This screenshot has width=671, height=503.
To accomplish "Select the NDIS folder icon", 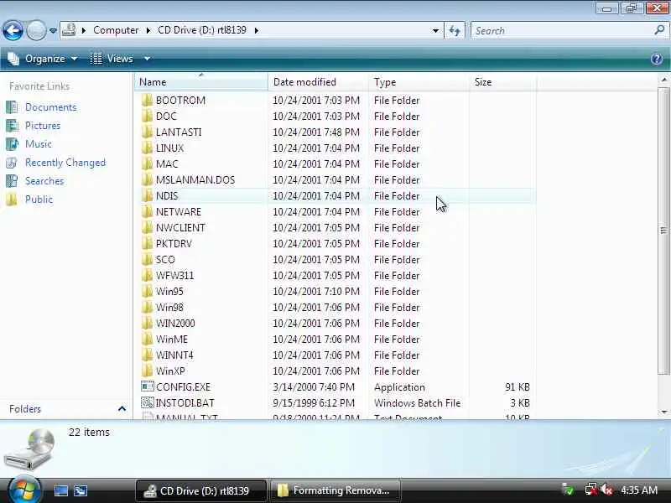I will 147,196.
